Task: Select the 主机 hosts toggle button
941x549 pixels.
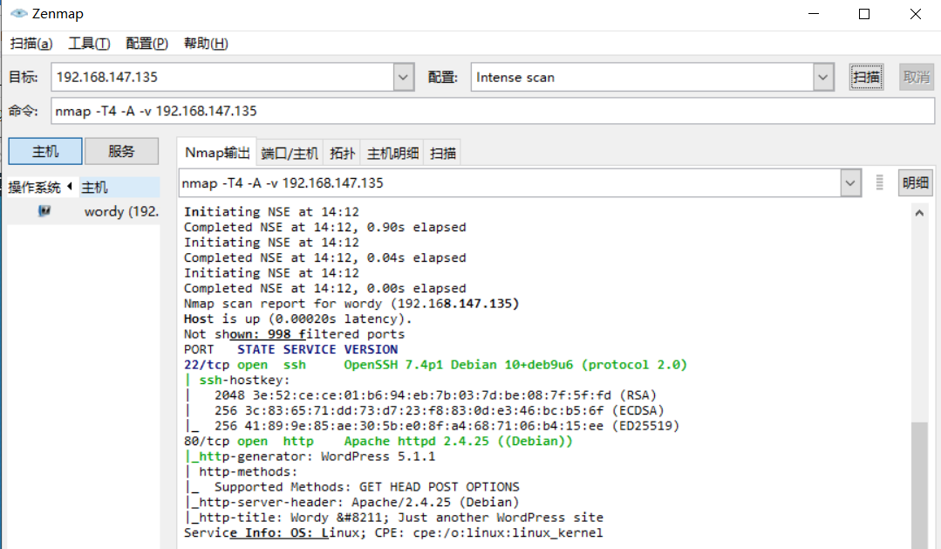Action: tap(45, 151)
